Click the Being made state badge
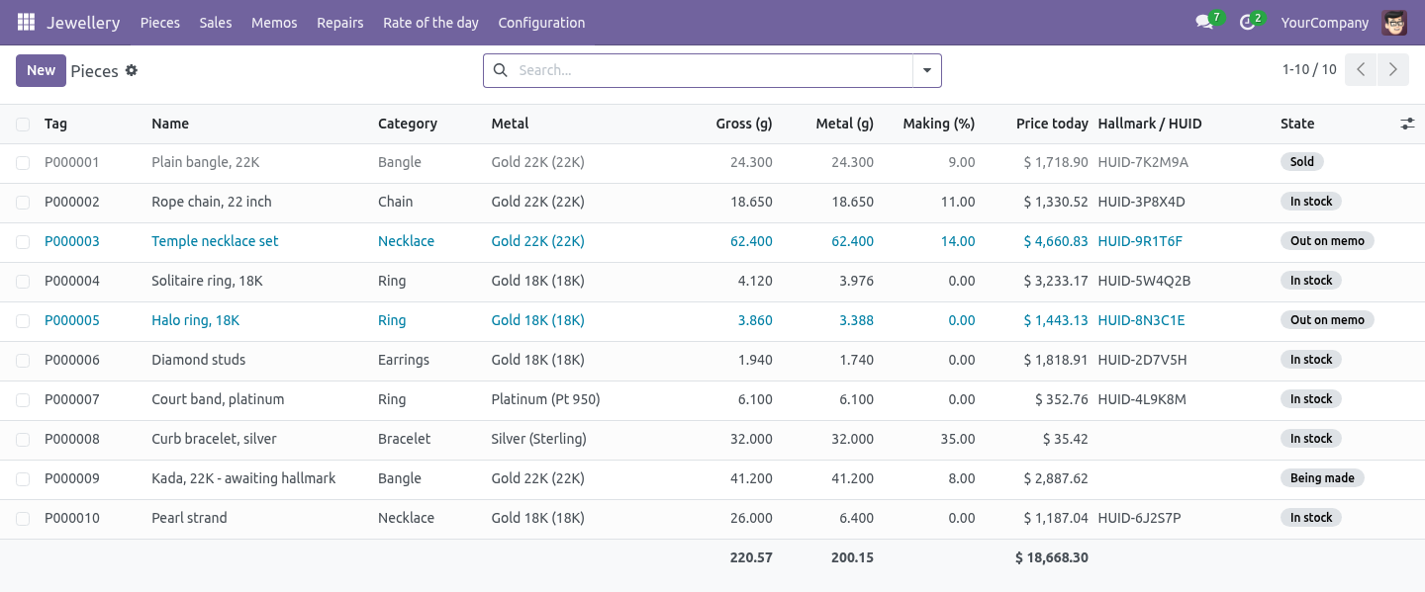Image resolution: width=1425 pixels, height=592 pixels. coord(1322,478)
